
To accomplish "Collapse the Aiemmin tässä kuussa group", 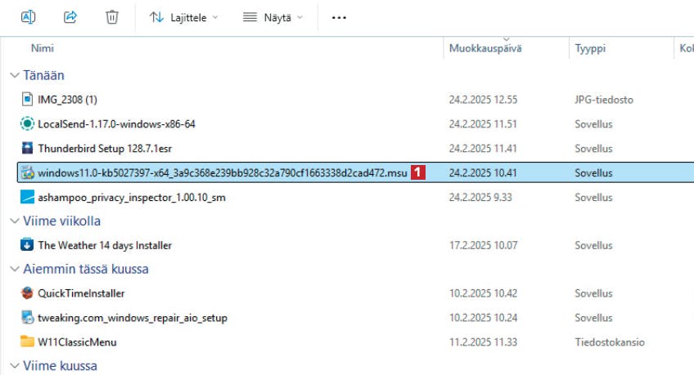I will 15,269.
